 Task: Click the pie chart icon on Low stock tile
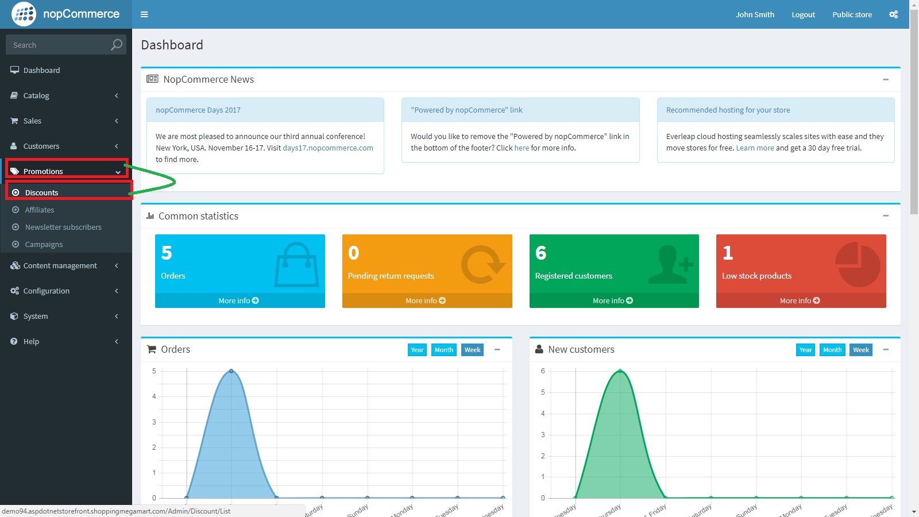click(858, 264)
